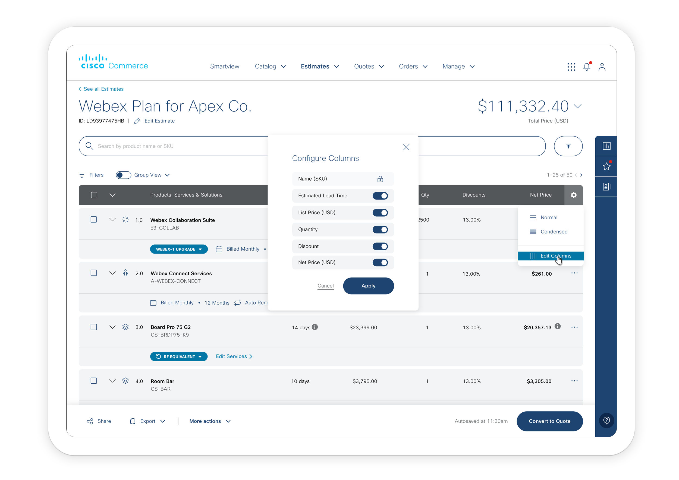Viewport: 679px width, 480px height.
Task: Click the help question mark icon
Action: point(606,420)
